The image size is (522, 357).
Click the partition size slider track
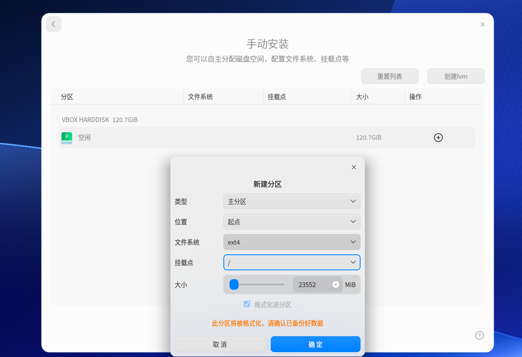tap(257, 284)
